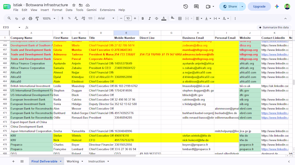The width and height of the screenshot is (295, 165).
Task: Toggle italic formatting
Action: tap(150, 18)
